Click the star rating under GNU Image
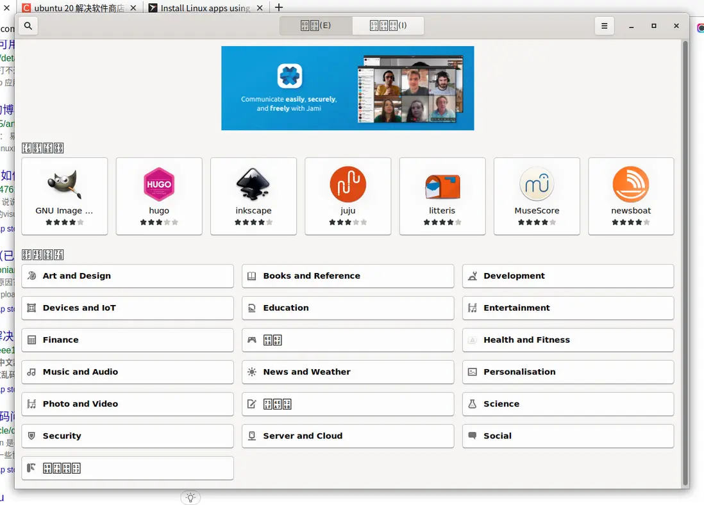This screenshot has height=505, width=704. (65, 222)
